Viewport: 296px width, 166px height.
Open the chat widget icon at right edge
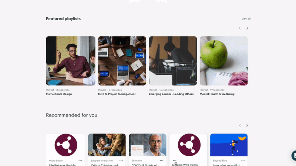294,155
